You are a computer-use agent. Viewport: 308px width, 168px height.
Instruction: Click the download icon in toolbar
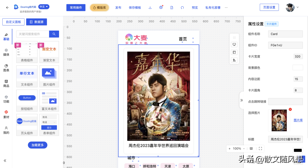point(150,7)
